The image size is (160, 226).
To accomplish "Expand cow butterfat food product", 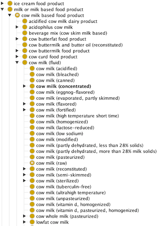I will coord(17,39).
